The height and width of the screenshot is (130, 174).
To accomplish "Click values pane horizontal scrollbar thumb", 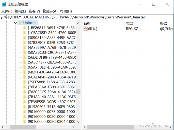I will [x=110, y=127].
